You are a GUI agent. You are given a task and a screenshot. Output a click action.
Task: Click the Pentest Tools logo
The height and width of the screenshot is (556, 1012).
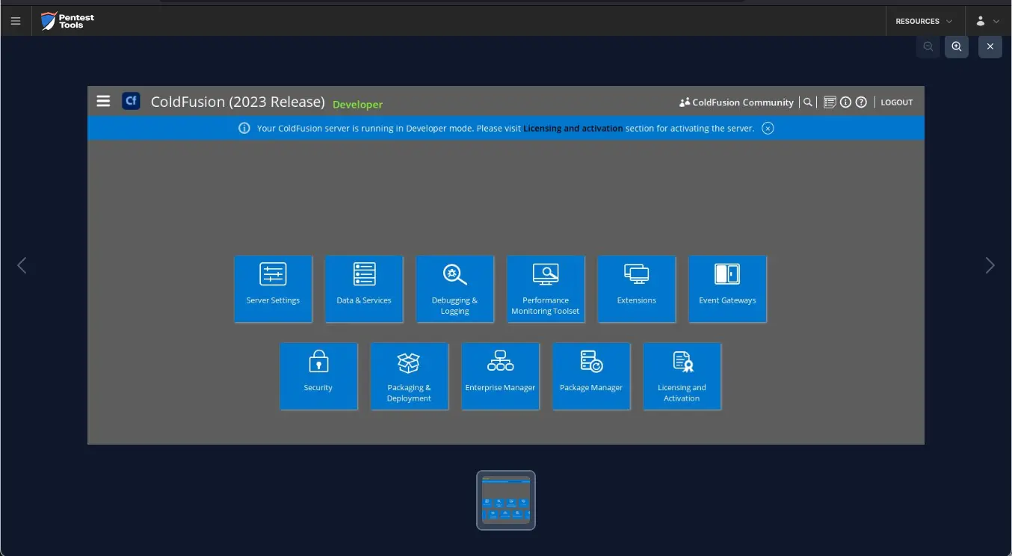(x=68, y=21)
